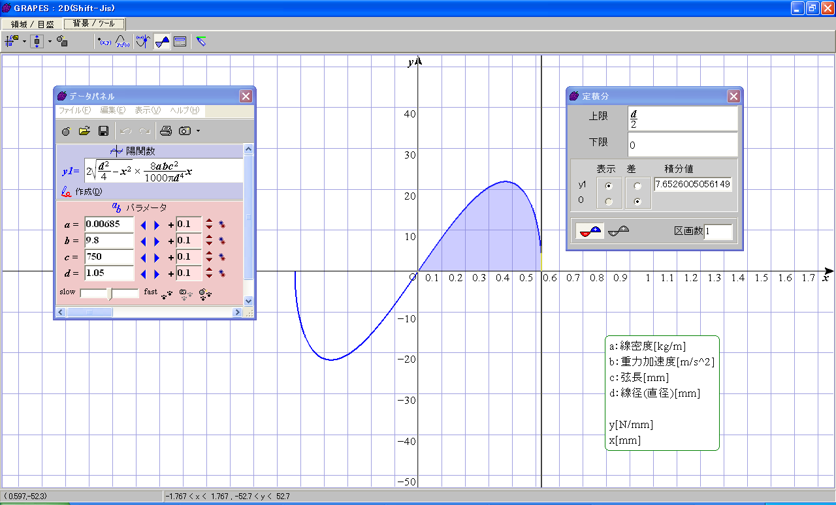Click the animation settings icon for parameter d

(x=222, y=274)
